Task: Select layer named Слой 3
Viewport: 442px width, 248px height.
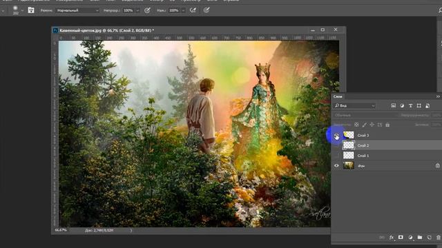Action: 363,136
